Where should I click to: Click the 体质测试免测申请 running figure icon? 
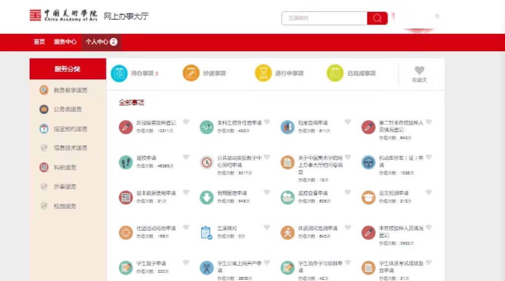[x=288, y=232]
